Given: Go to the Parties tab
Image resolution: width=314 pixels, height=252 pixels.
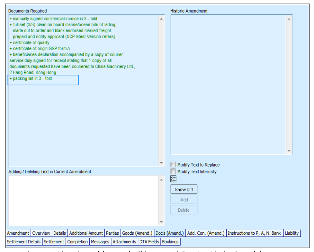Looking at the screenshot, I should [x=112, y=233].
